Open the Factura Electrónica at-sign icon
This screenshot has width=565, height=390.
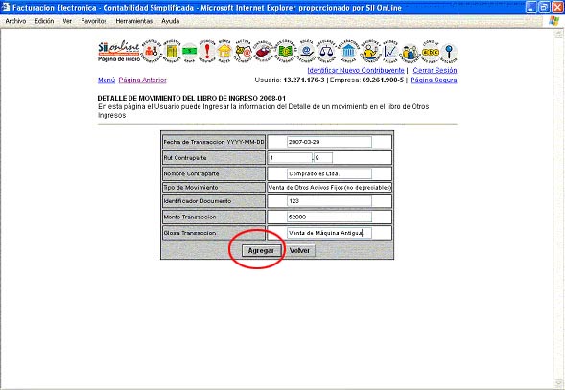pyautogui.click(x=244, y=52)
